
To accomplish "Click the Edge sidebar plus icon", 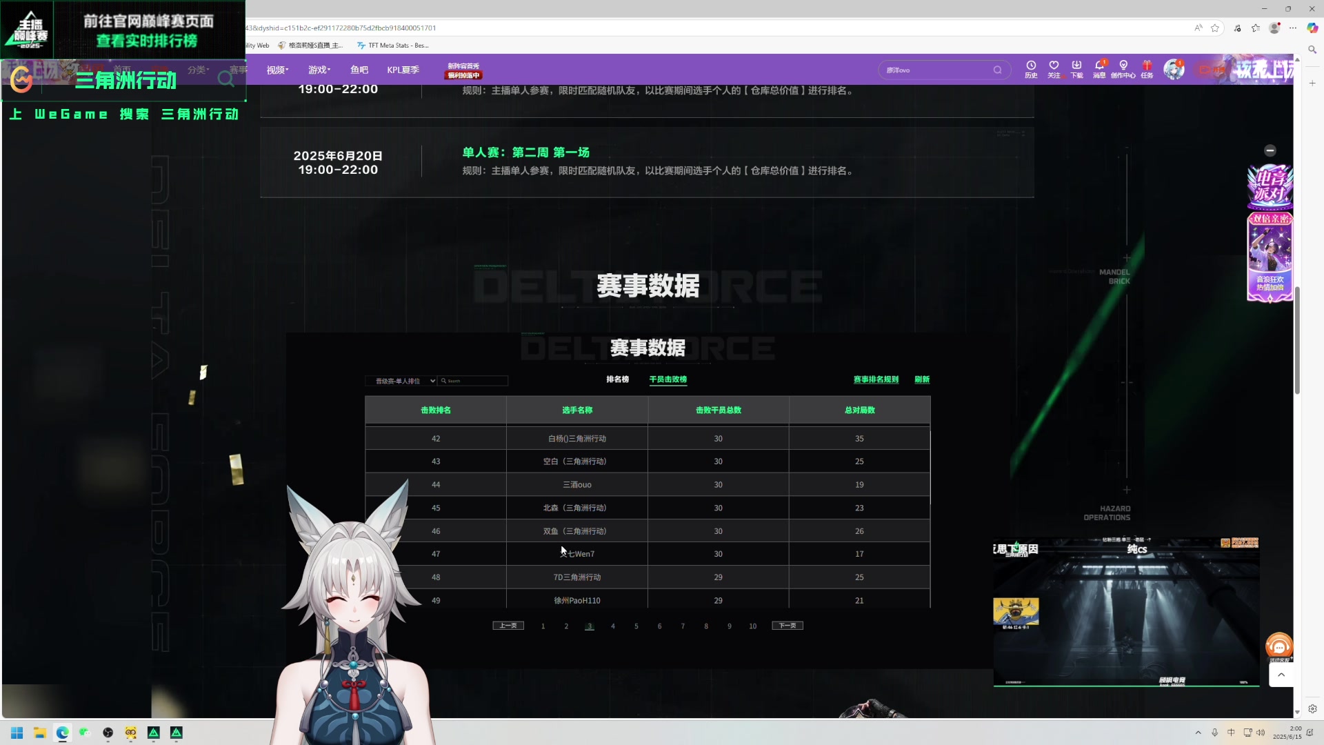I will [x=1312, y=83].
